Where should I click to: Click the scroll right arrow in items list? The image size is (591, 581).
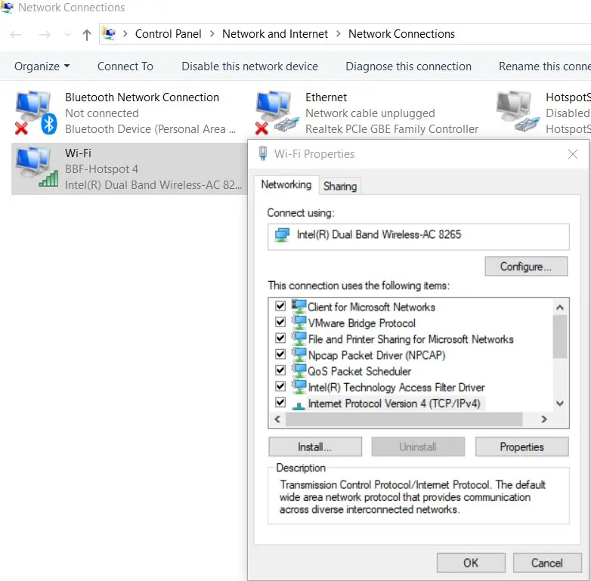point(543,419)
